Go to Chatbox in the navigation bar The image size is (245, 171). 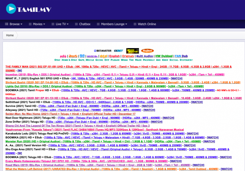tap(83, 24)
